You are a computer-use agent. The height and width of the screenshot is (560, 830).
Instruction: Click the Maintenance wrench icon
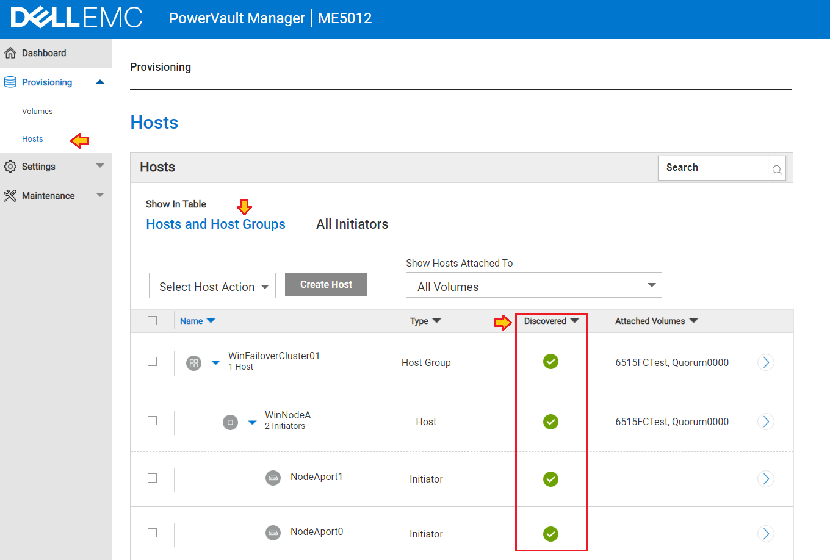(10, 195)
